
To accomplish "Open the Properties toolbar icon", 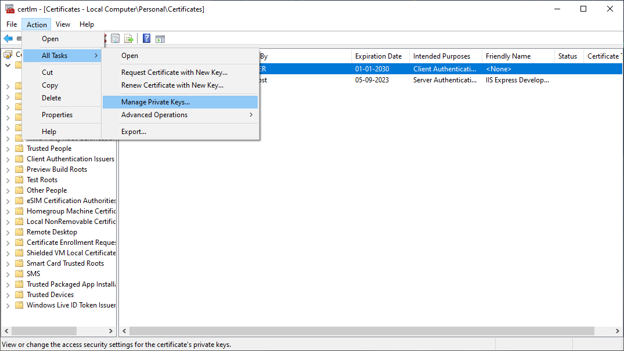I will coord(115,38).
